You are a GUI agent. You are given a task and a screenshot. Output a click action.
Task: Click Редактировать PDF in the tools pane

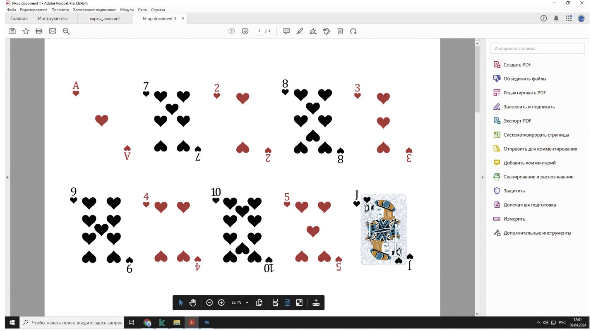click(524, 93)
